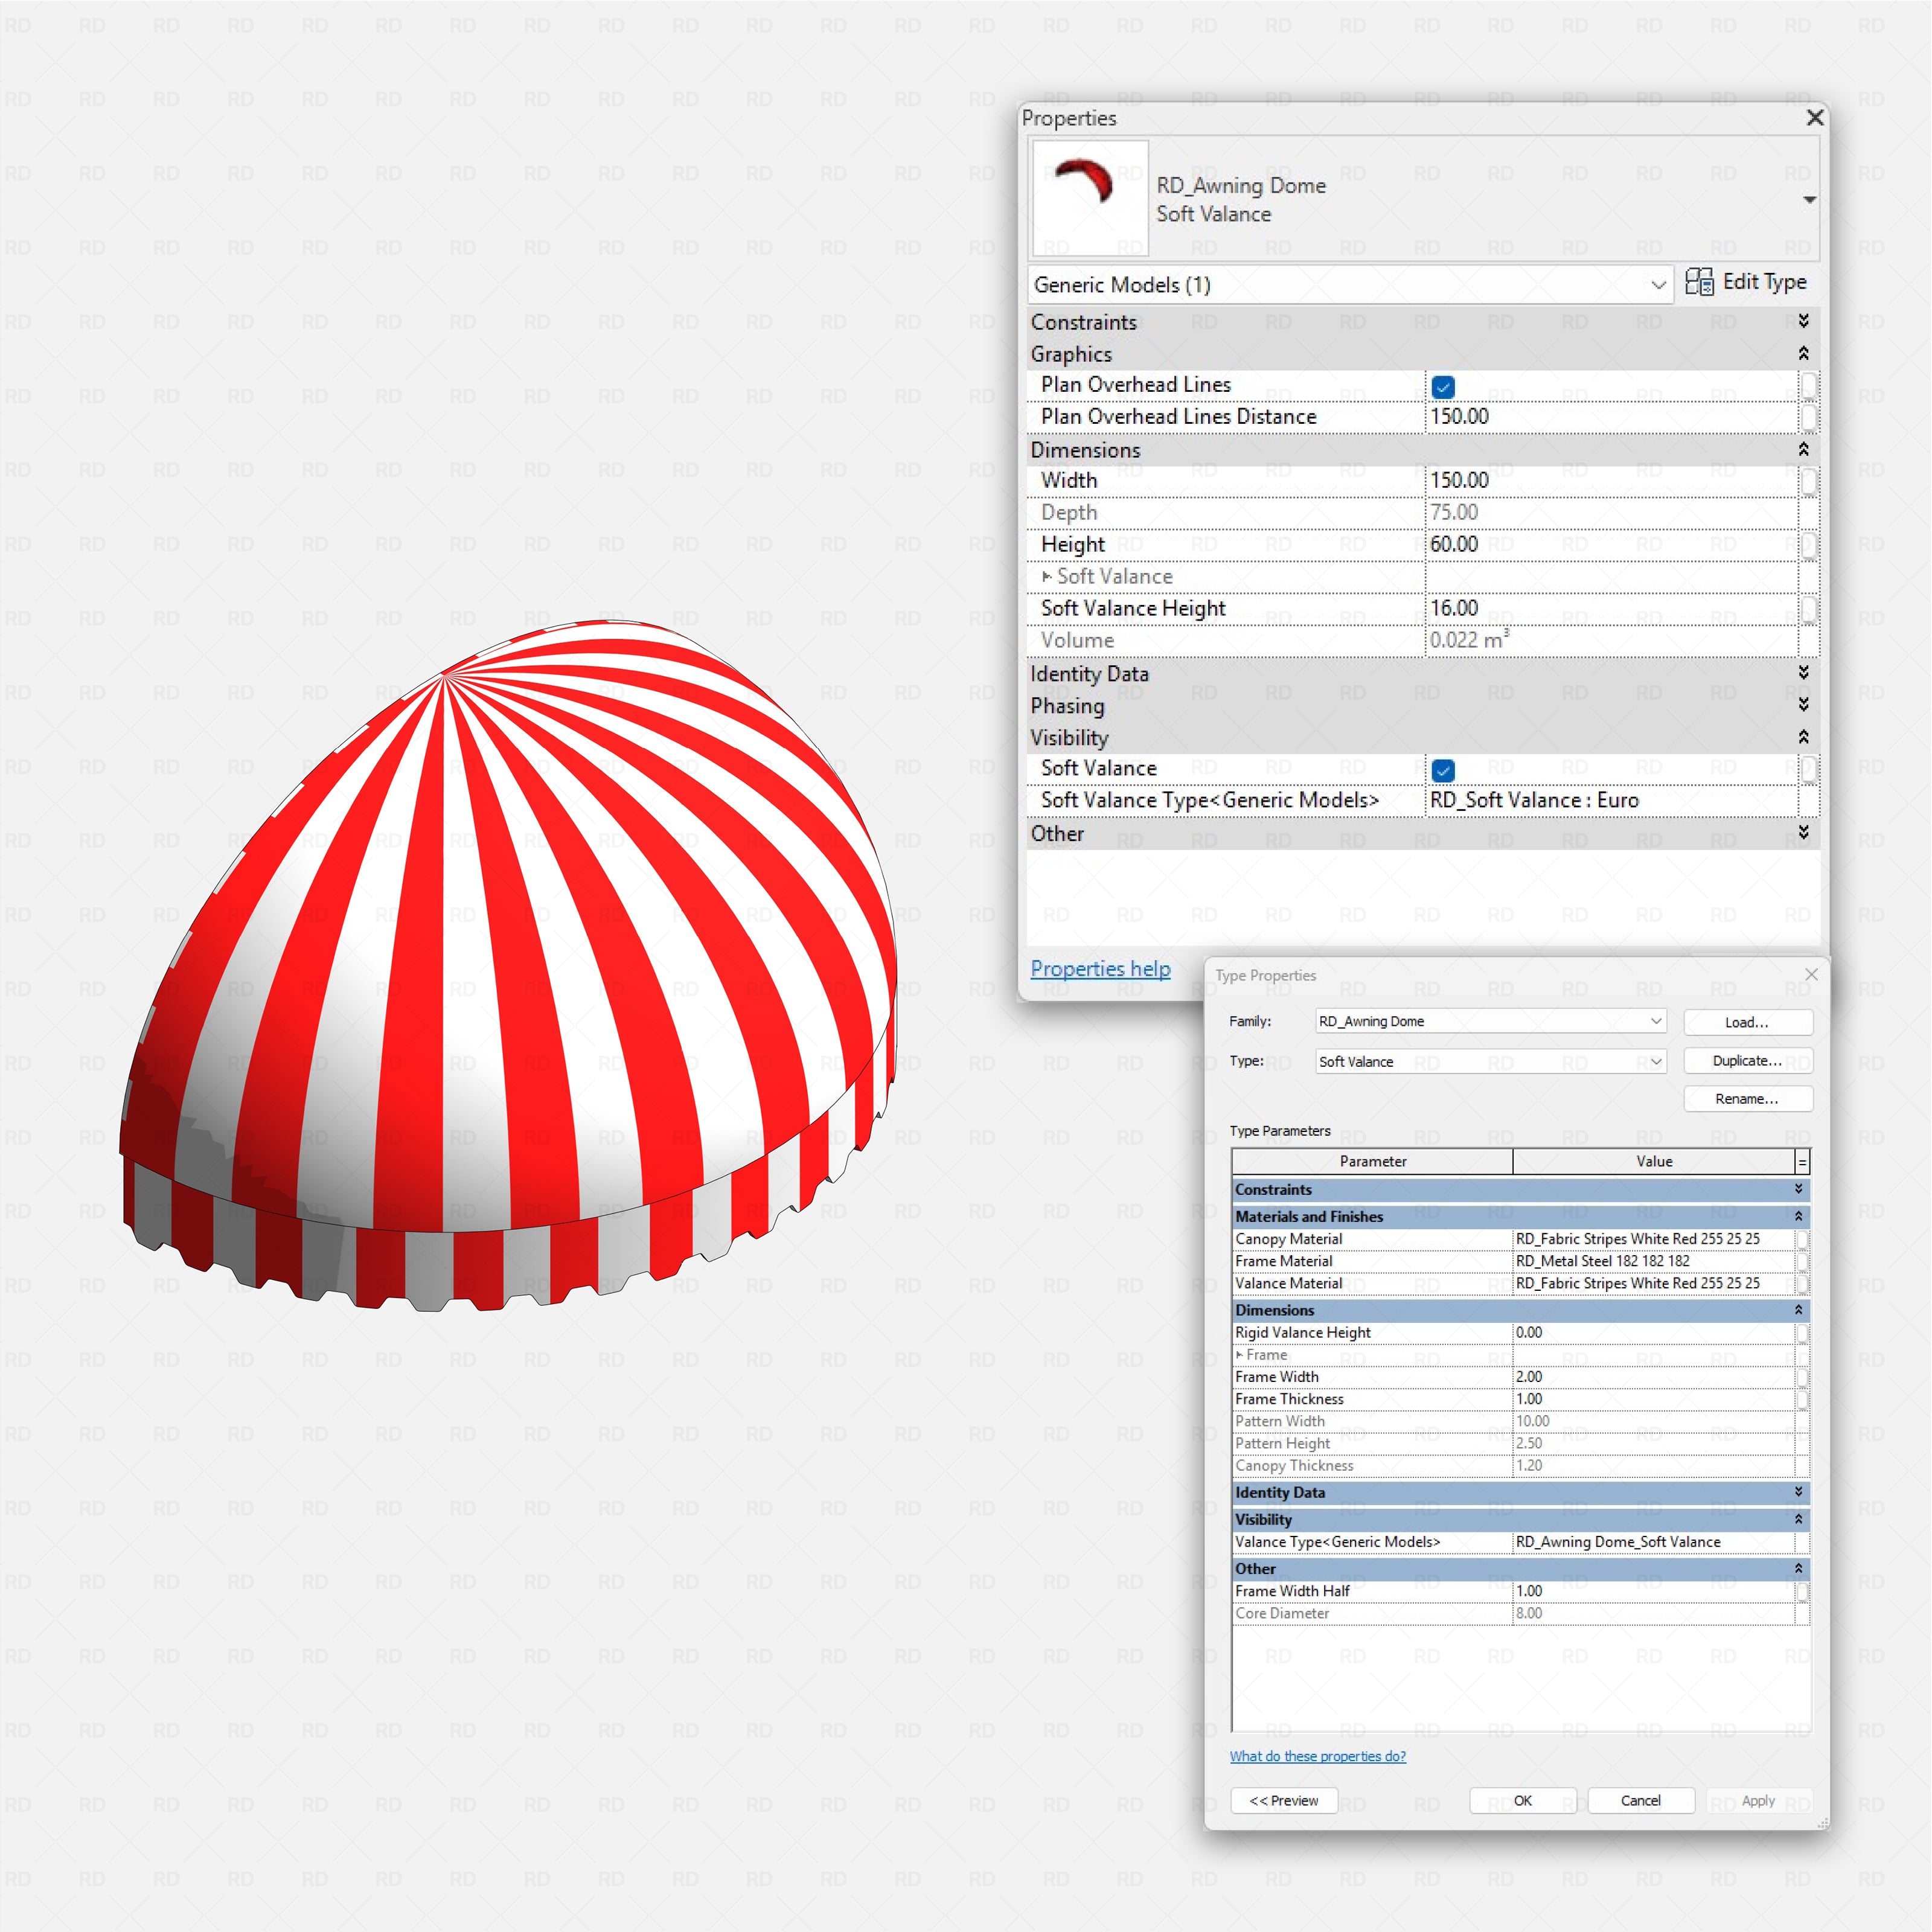
Task: Click the striped awning dome model
Action: pos(507,965)
